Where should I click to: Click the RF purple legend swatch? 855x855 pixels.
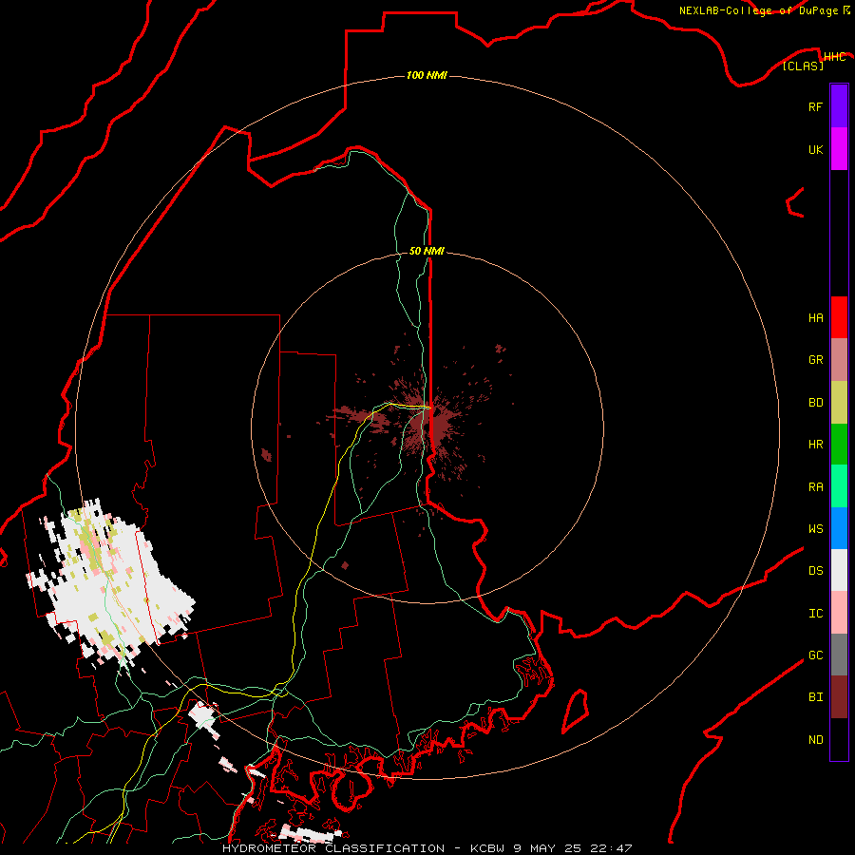pos(839,106)
